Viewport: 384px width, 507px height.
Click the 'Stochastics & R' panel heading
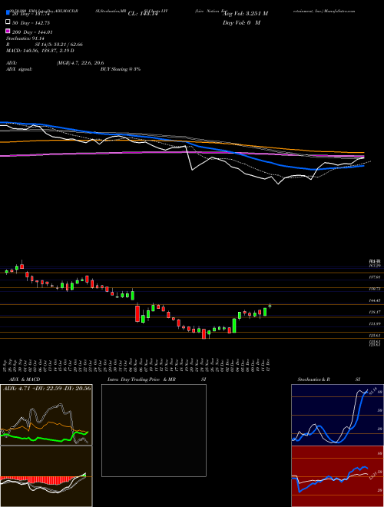tap(314, 379)
